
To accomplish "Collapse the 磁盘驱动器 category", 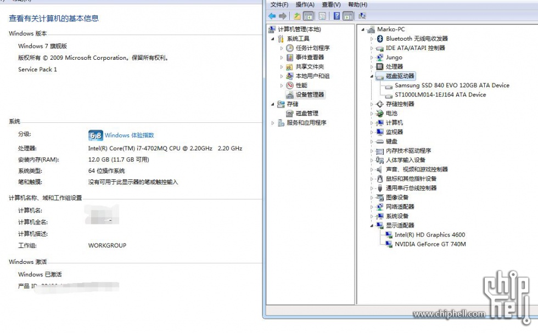I will pos(372,76).
